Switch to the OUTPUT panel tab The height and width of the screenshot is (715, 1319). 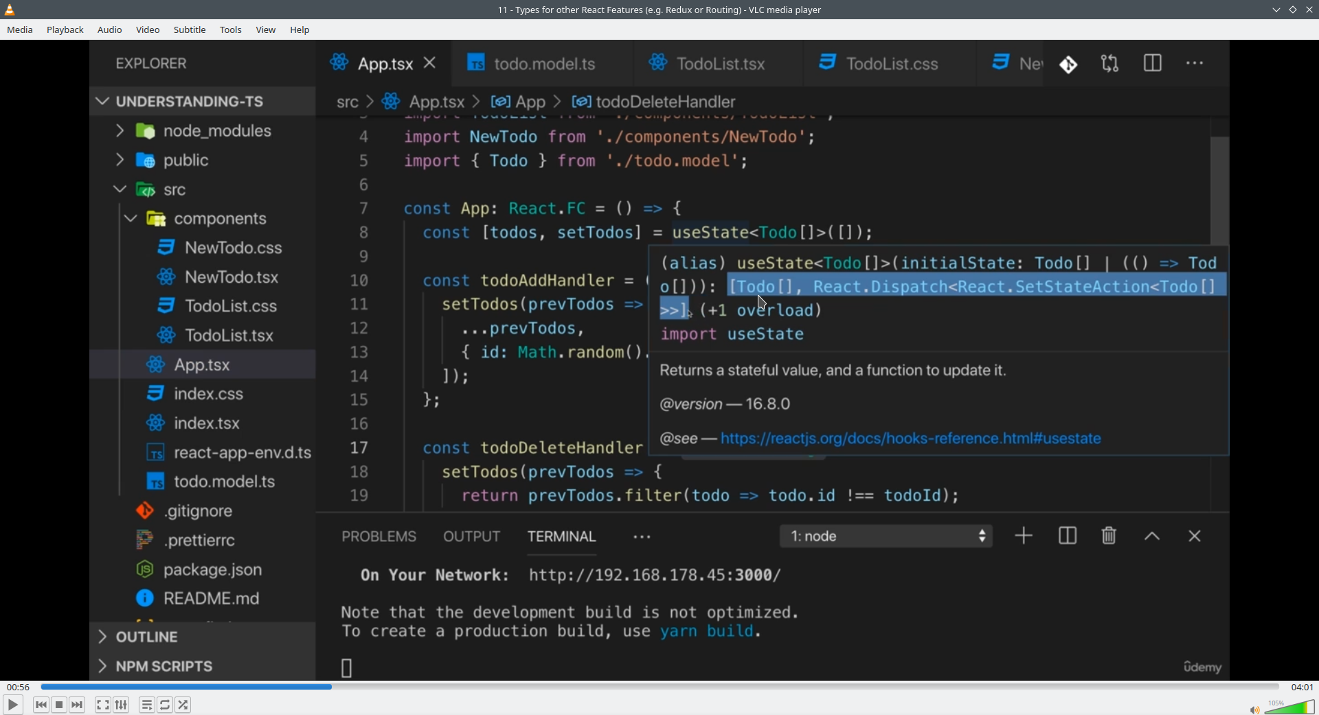(472, 537)
